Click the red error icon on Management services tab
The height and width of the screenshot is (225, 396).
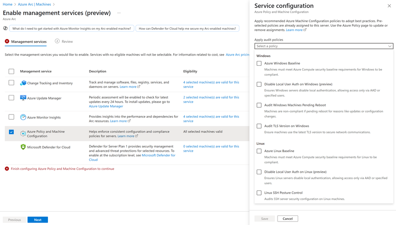pyautogui.click(x=7, y=41)
